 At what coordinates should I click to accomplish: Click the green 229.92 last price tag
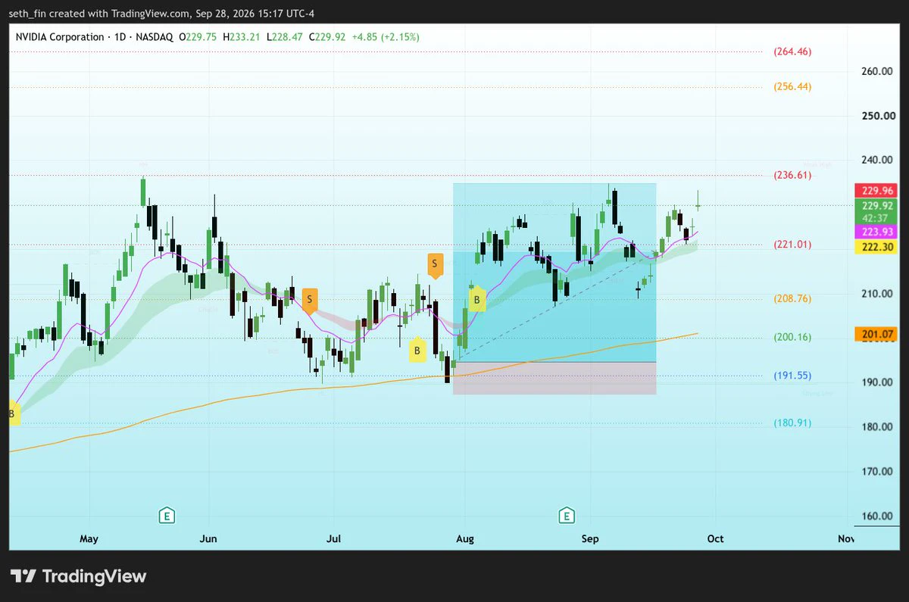pos(876,205)
